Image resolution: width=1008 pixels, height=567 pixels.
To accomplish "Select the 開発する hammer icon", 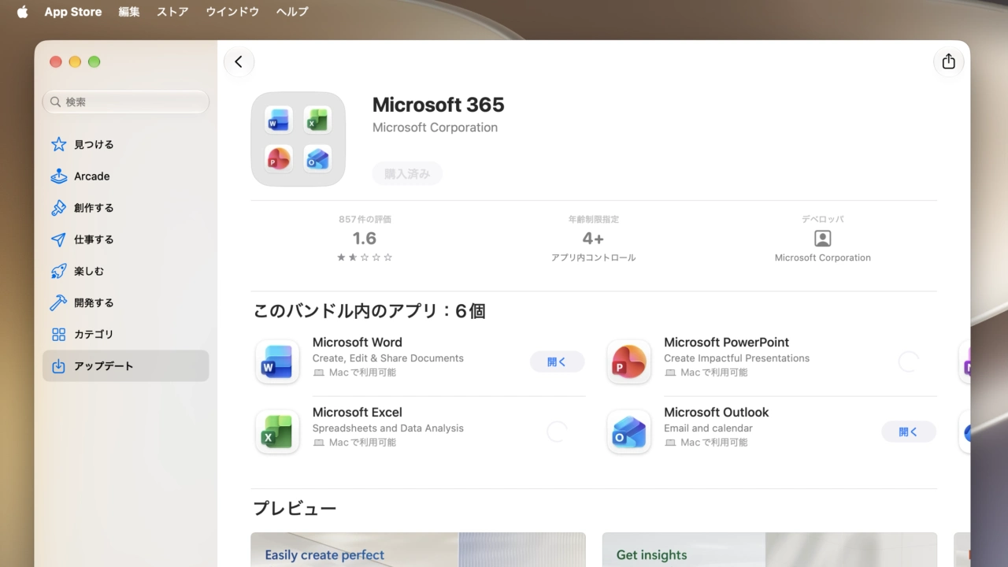I will pyautogui.click(x=58, y=302).
